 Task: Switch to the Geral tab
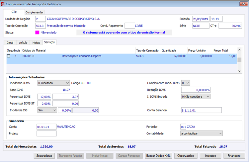click(x=10, y=43)
